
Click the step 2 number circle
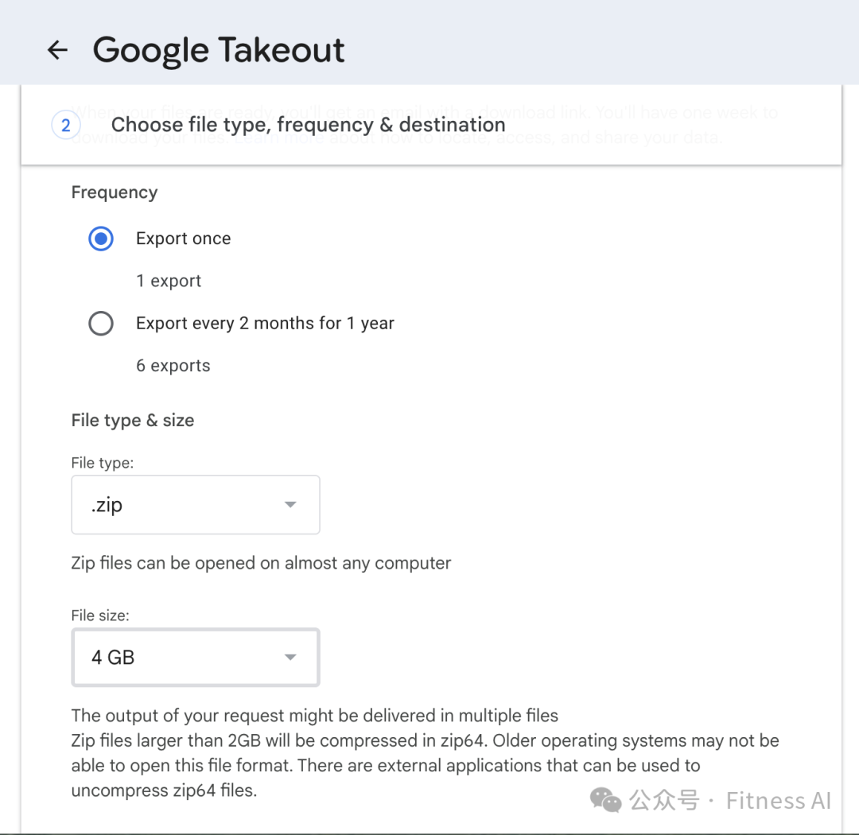(x=66, y=126)
